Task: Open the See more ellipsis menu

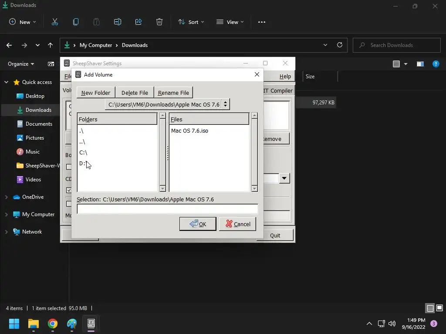Action: [x=262, y=22]
